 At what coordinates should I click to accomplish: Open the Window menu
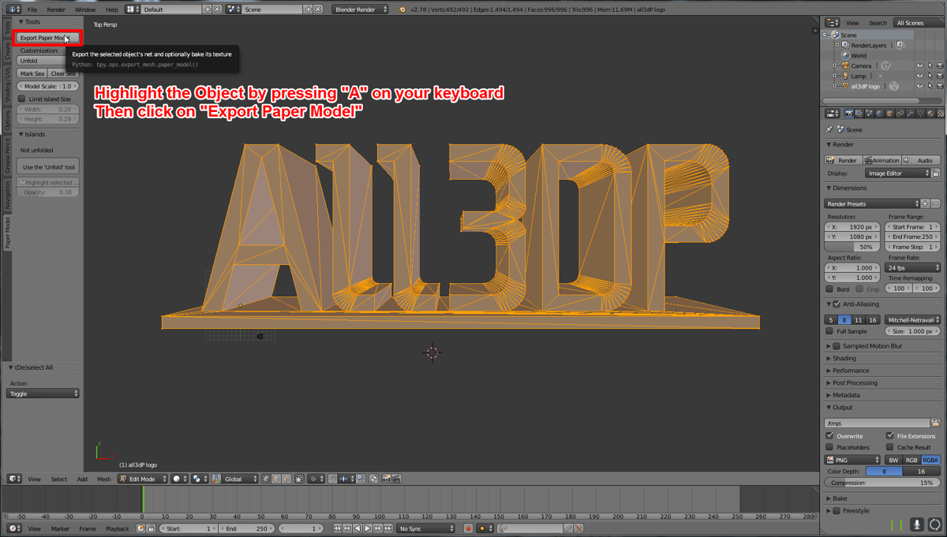click(x=85, y=9)
